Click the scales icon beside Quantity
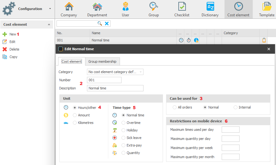This screenshot has width=276, height=165. point(115,153)
